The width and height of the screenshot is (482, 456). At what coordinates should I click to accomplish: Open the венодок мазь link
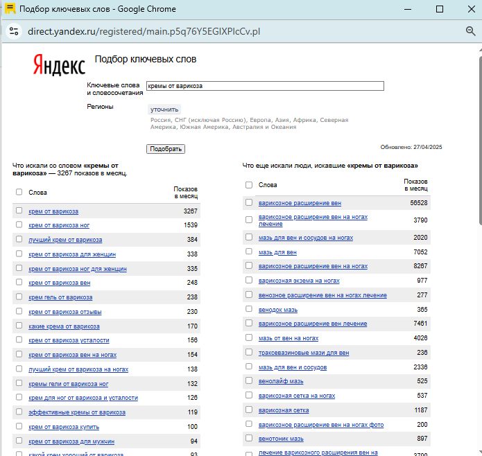click(278, 310)
